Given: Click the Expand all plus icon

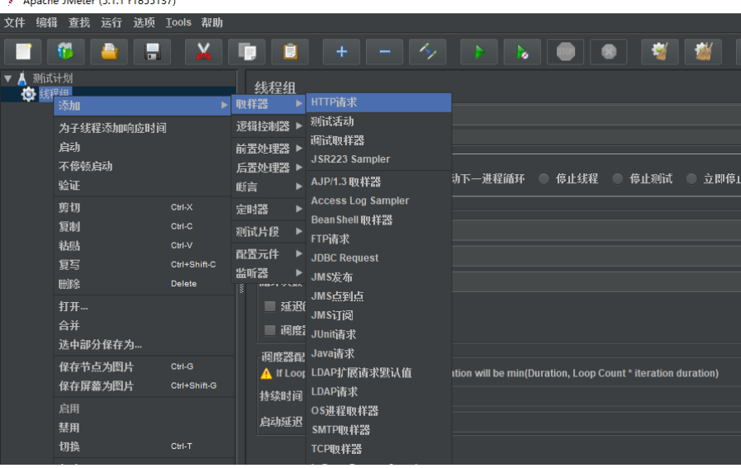Looking at the screenshot, I should (341, 51).
